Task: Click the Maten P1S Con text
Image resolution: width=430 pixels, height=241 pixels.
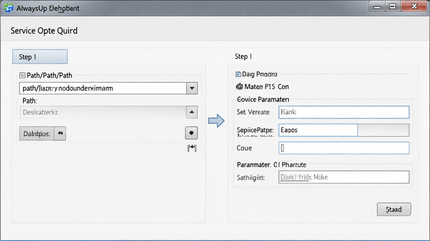Action: coord(267,87)
